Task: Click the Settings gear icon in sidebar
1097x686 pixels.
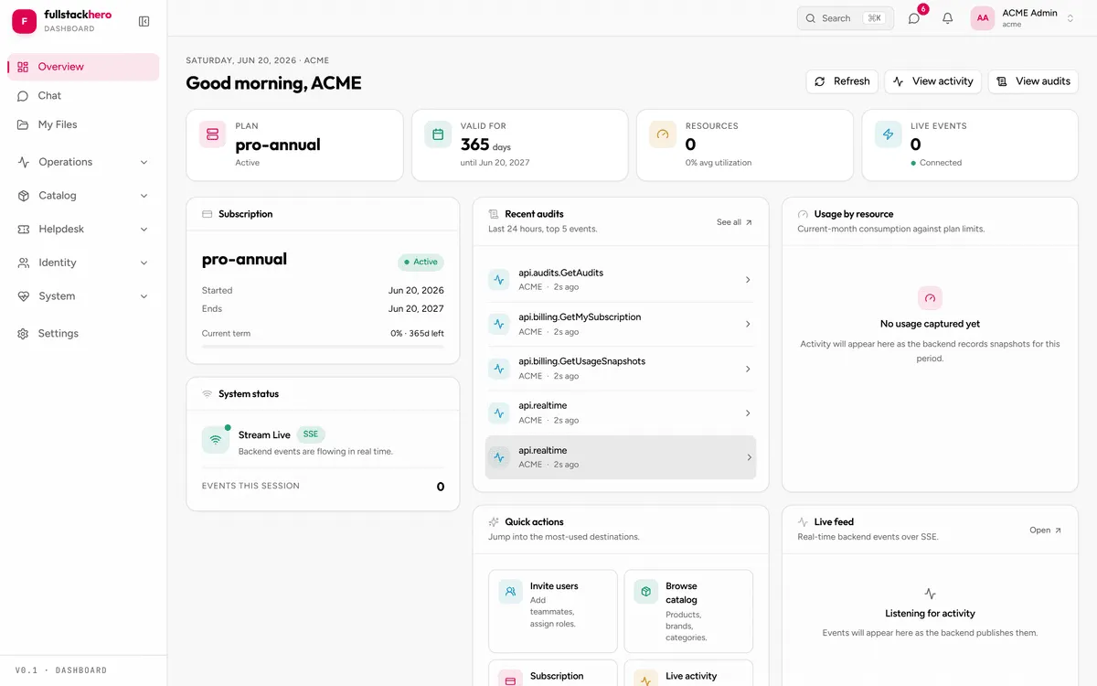Action: pyautogui.click(x=23, y=334)
